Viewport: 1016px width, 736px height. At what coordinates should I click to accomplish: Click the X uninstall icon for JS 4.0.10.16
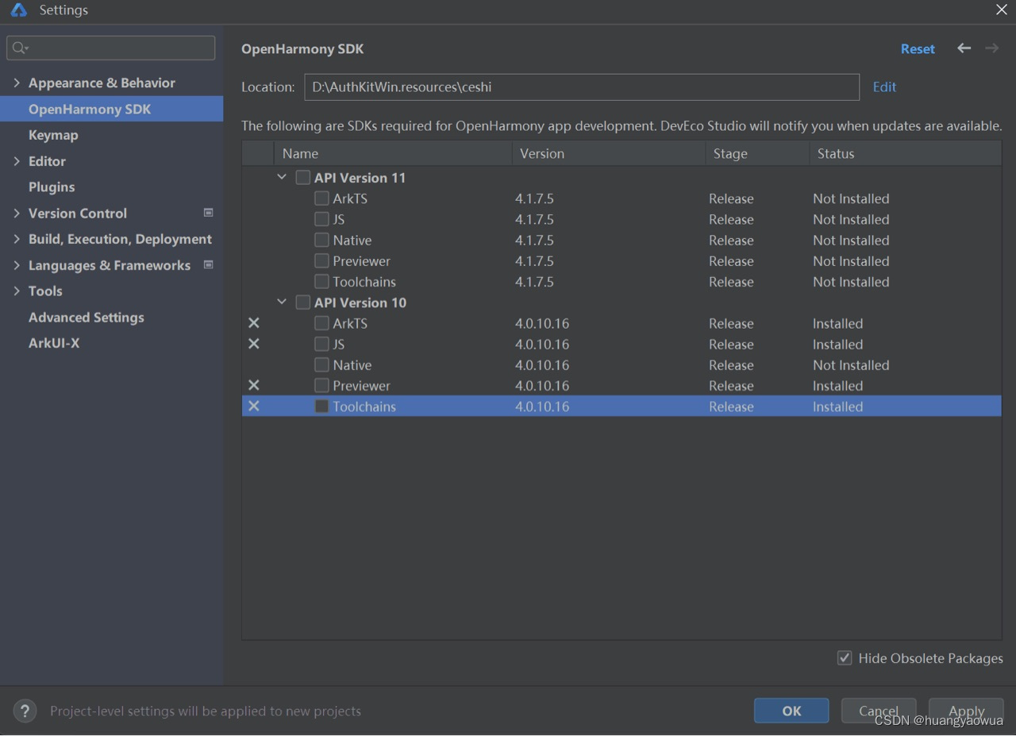(254, 344)
